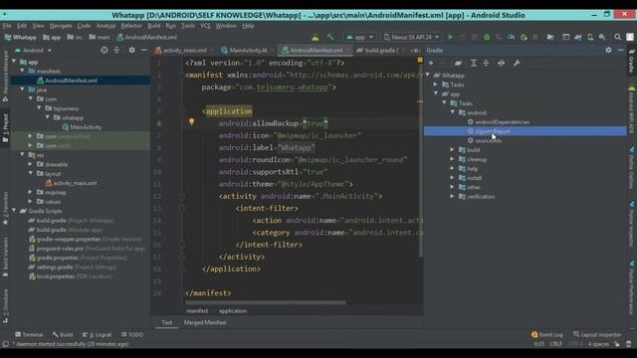Select local.properties file
The width and height of the screenshot is (637, 358).
(56, 276)
